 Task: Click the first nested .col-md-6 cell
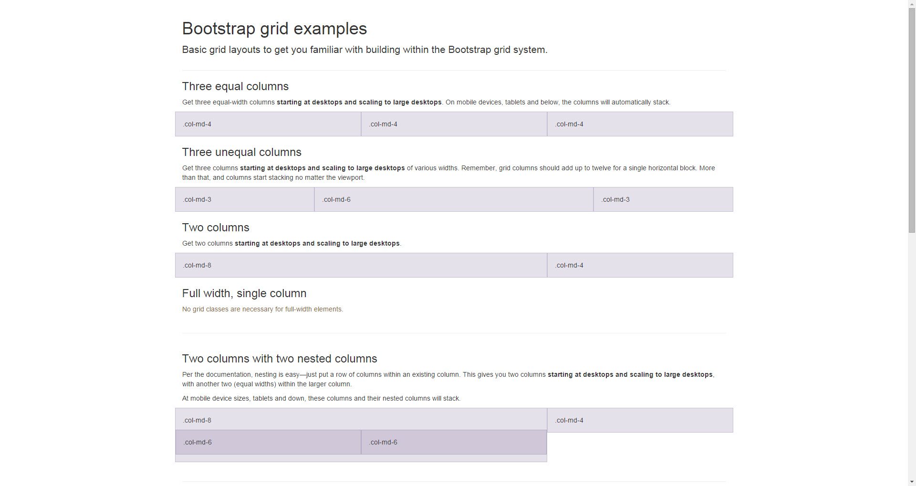pyautogui.click(x=268, y=442)
